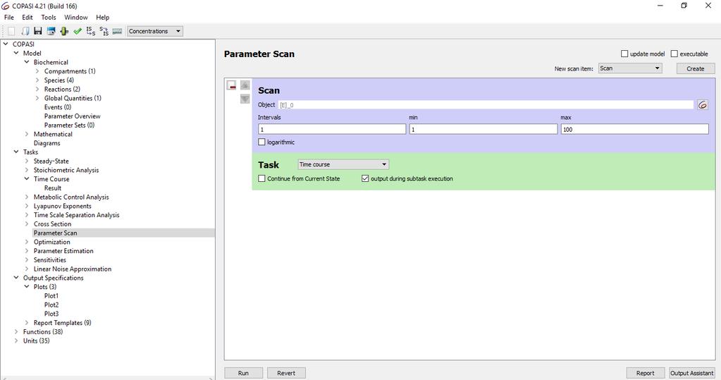721x380 pixels.
Task: Select Plot3 in the tree
Action: (51, 314)
